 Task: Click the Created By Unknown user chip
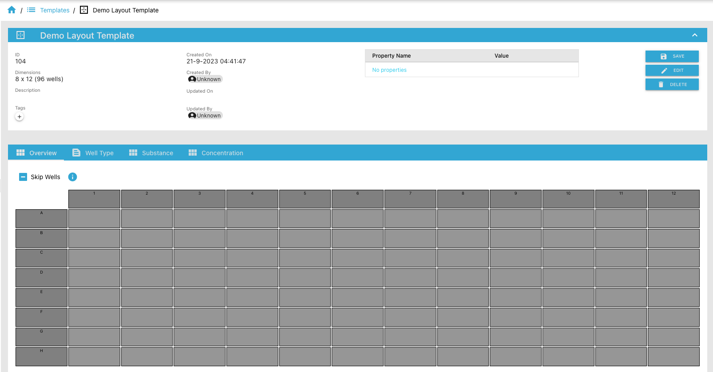point(205,79)
